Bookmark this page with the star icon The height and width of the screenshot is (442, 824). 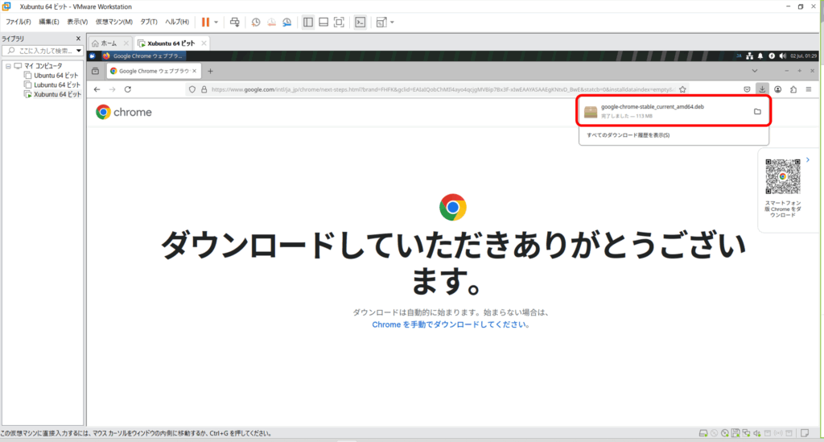[x=682, y=89]
